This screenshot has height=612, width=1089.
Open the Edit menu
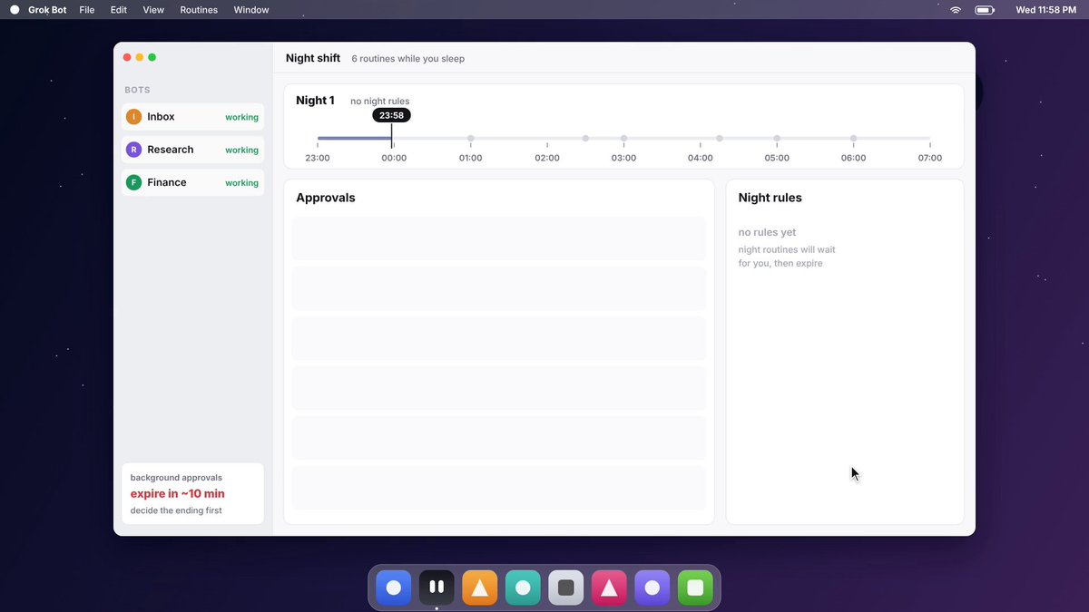119,10
